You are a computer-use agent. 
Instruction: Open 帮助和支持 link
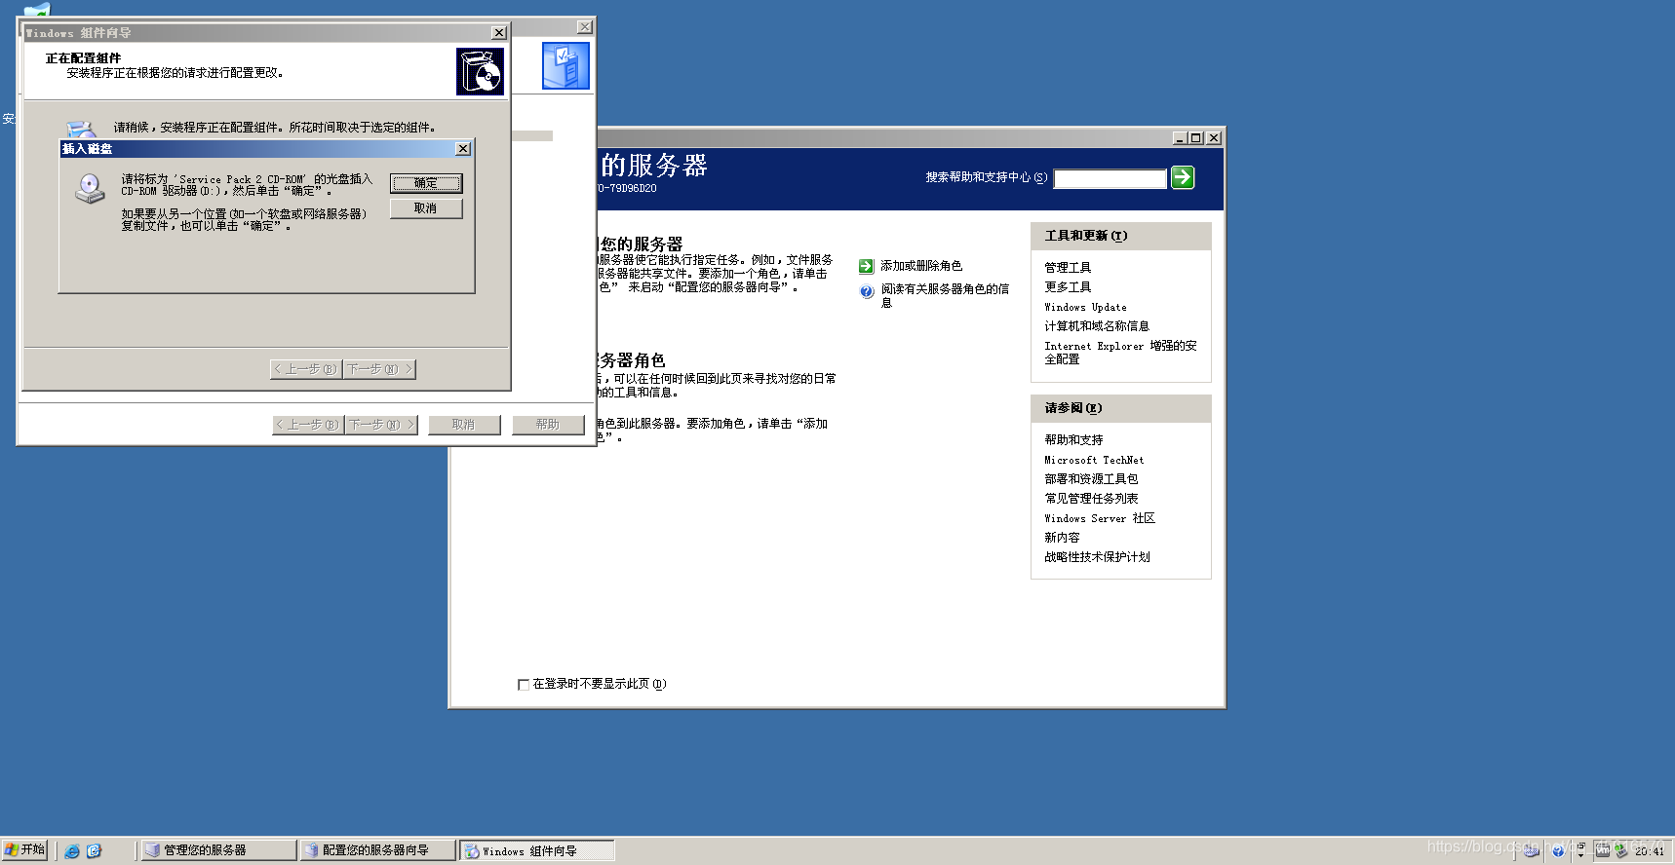tap(1073, 440)
